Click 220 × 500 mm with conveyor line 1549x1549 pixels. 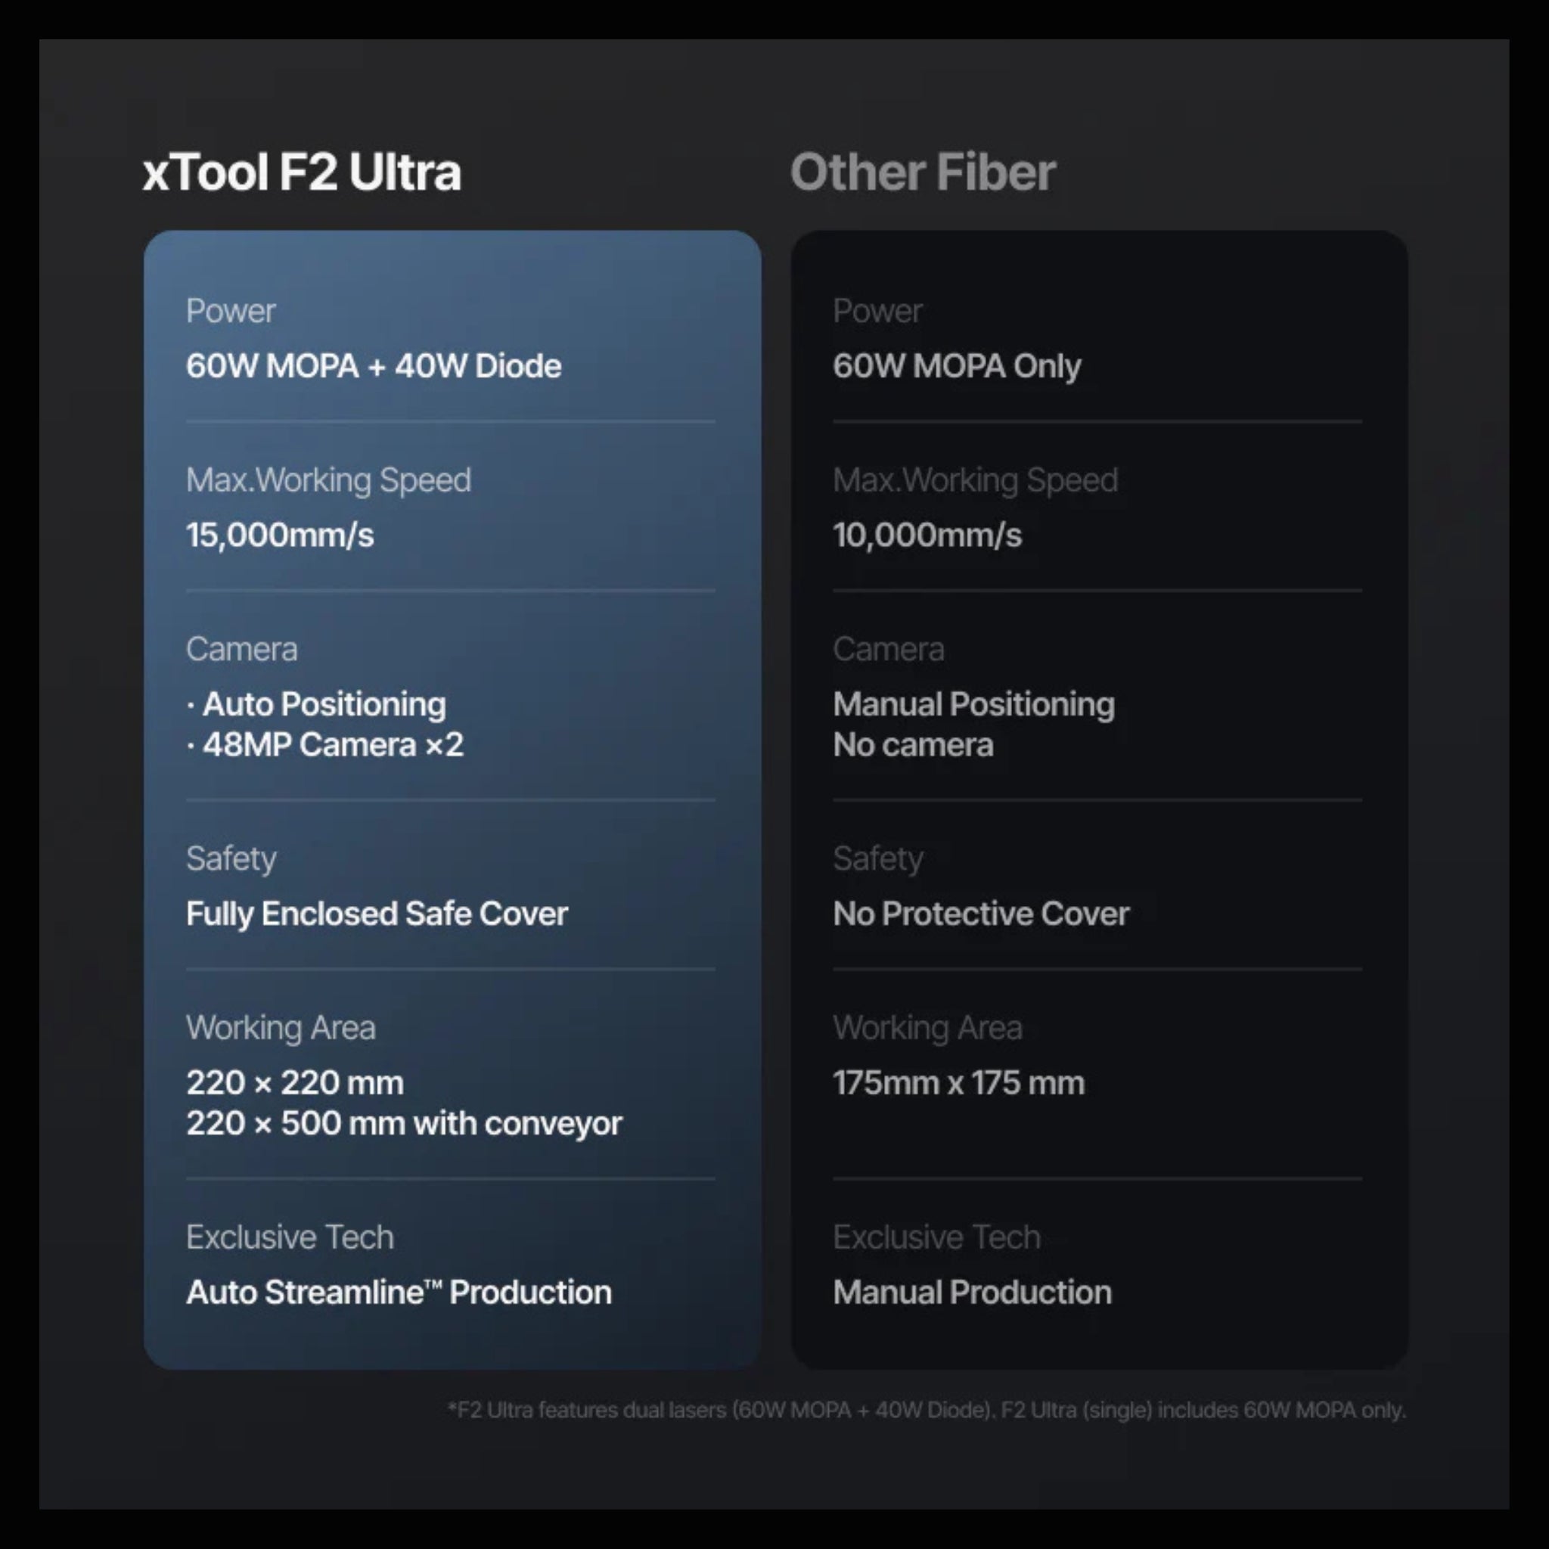(x=404, y=1124)
